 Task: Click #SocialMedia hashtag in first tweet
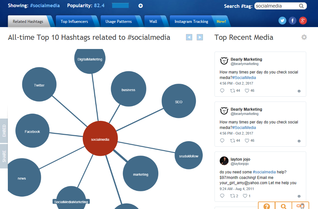pyautogui.click(x=244, y=77)
